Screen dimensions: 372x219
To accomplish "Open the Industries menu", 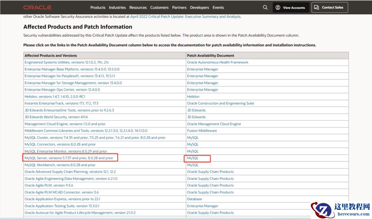I will (x=117, y=8).
